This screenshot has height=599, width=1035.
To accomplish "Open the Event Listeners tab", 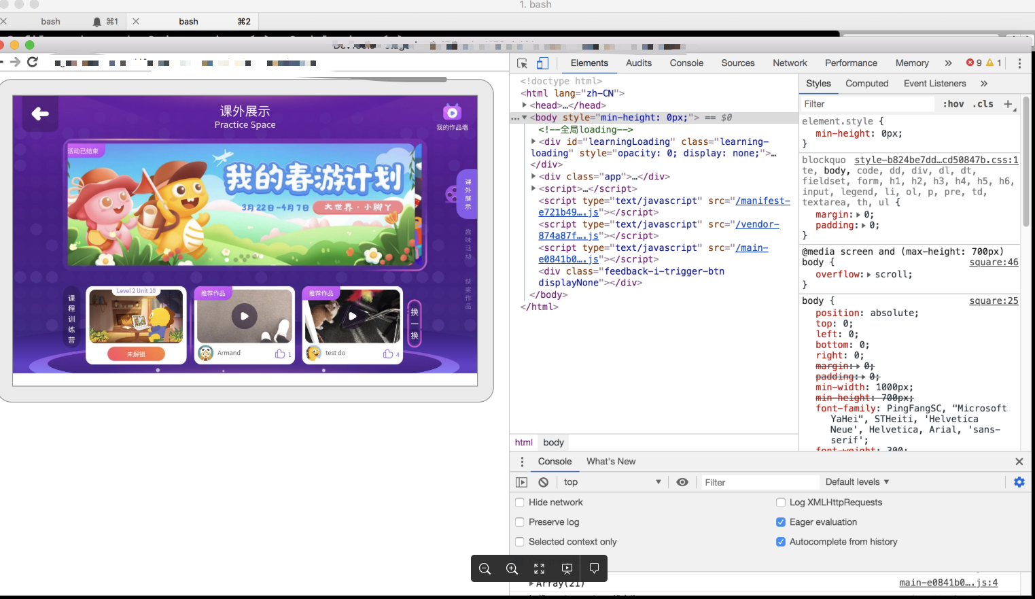I will coord(934,84).
